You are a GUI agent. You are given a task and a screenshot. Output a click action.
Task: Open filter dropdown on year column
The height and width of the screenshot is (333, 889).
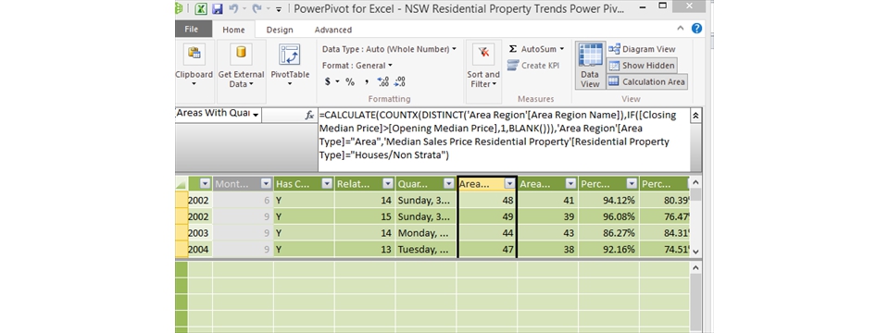tap(206, 183)
